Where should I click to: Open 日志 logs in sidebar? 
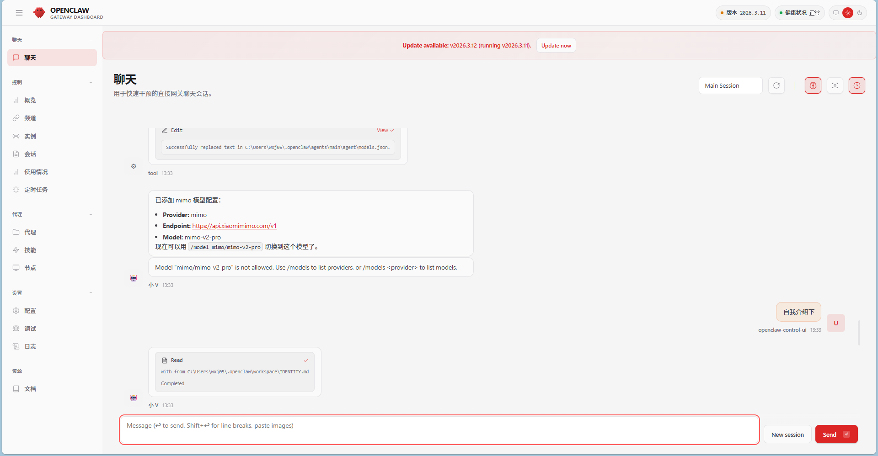[52, 346]
